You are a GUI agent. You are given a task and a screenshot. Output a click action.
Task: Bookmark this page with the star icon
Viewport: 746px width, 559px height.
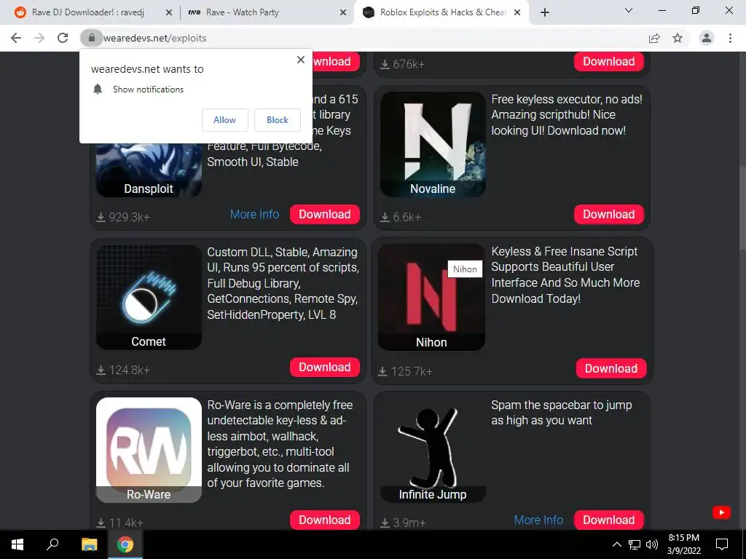tap(678, 38)
